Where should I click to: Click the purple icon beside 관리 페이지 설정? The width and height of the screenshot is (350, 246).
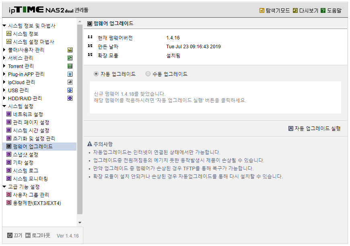(x=9, y=122)
